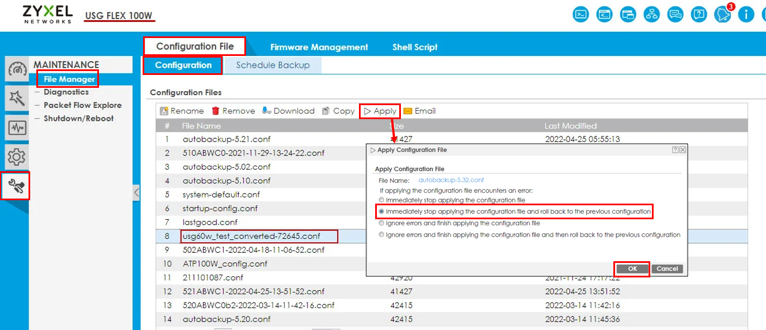Switch to the Shell Script tab
Screen dimensions: 766x330
(415, 47)
